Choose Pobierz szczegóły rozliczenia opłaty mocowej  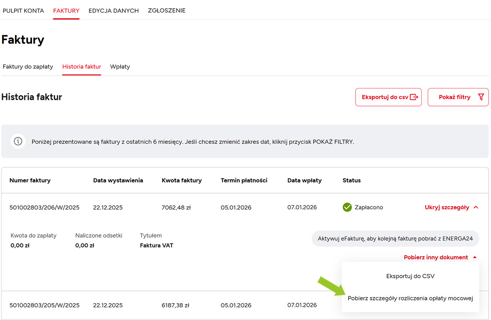pyautogui.click(x=410, y=298)
